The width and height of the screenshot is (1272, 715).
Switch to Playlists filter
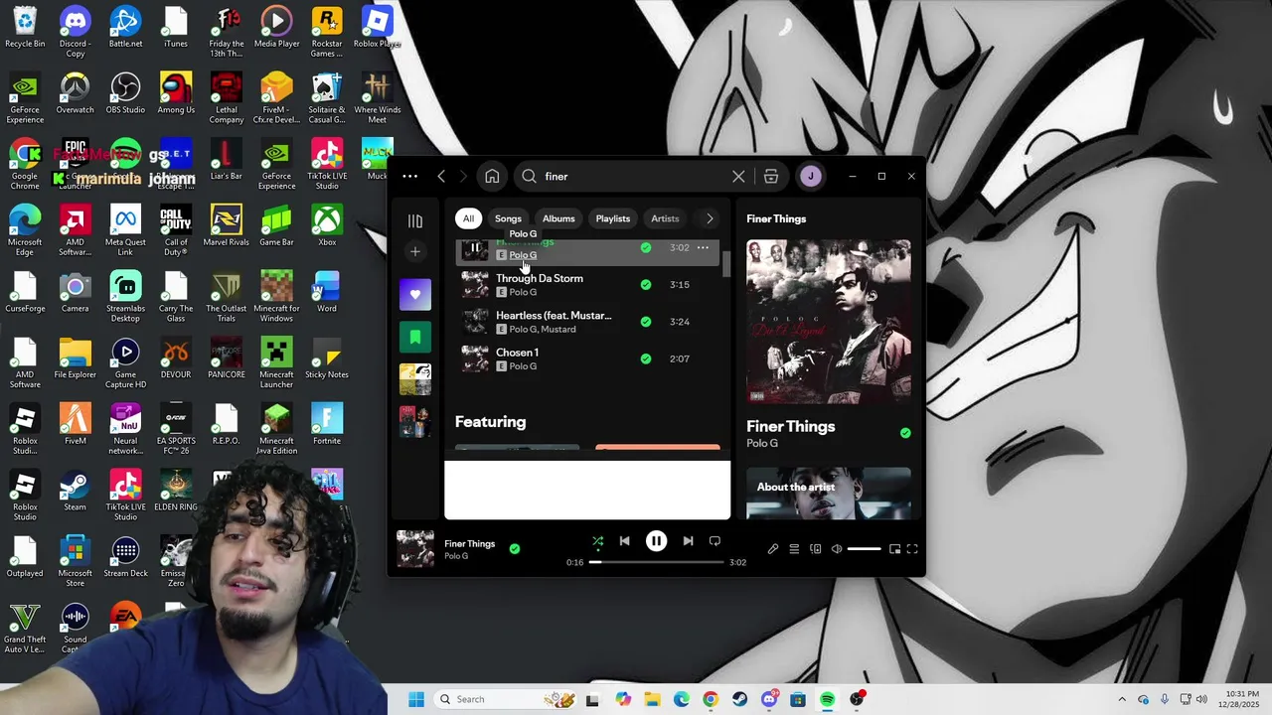tap(613, 218)
